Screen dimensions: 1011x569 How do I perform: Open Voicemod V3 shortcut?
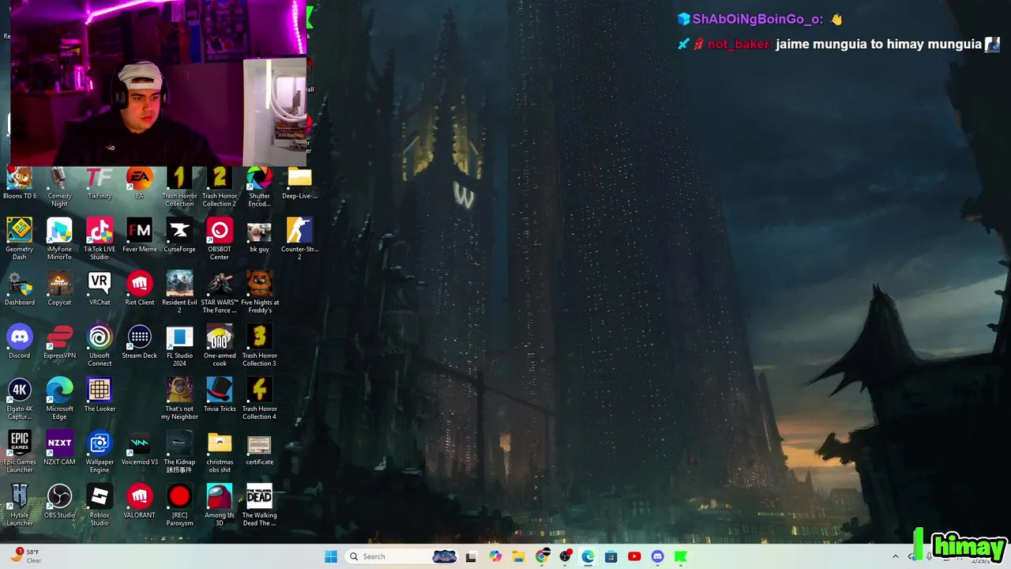click(140, 447)
